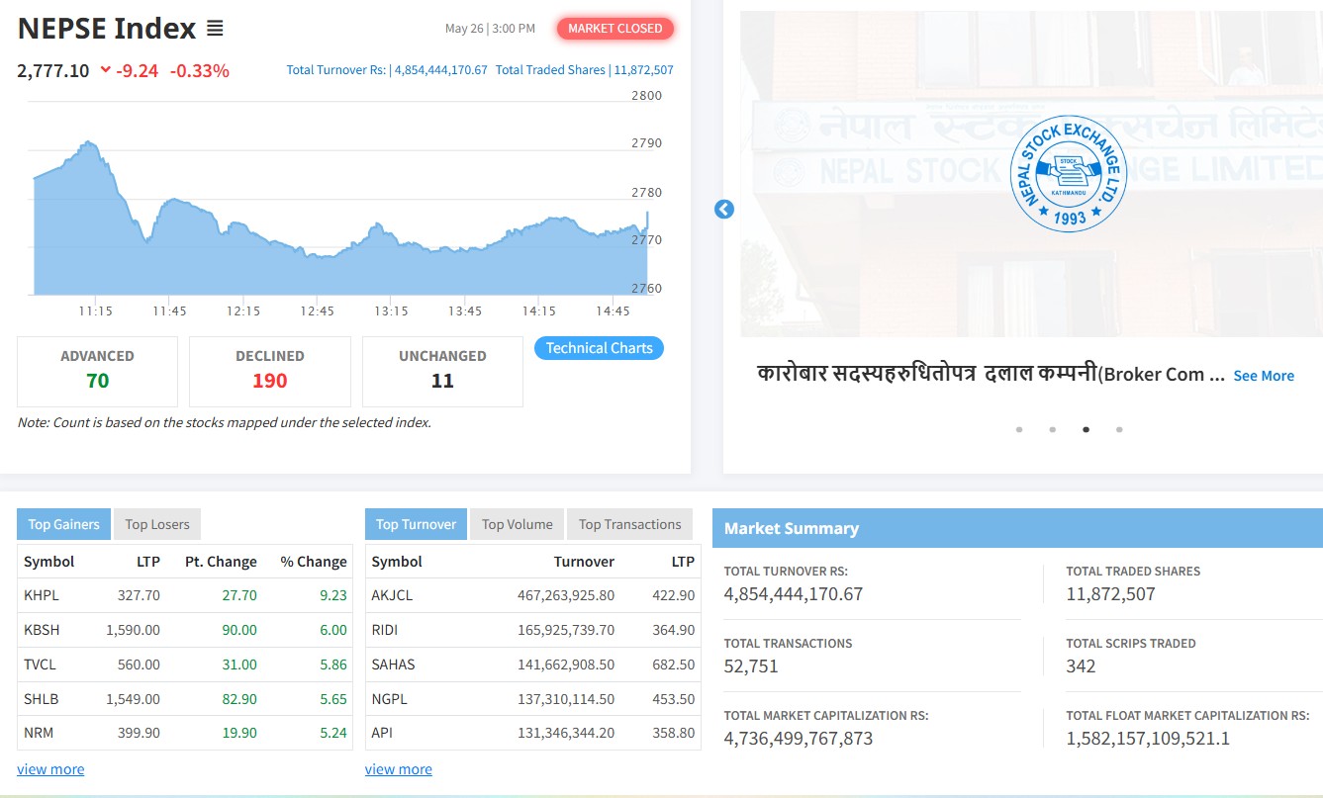Switch to the Top Gainers tab
The width and height of the screenshot is (1323, 798).
[x=63, y=524]
